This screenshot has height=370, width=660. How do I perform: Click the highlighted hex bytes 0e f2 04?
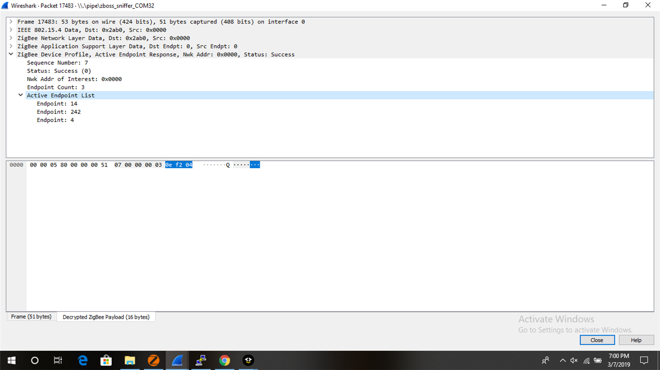tap(179, 165)
